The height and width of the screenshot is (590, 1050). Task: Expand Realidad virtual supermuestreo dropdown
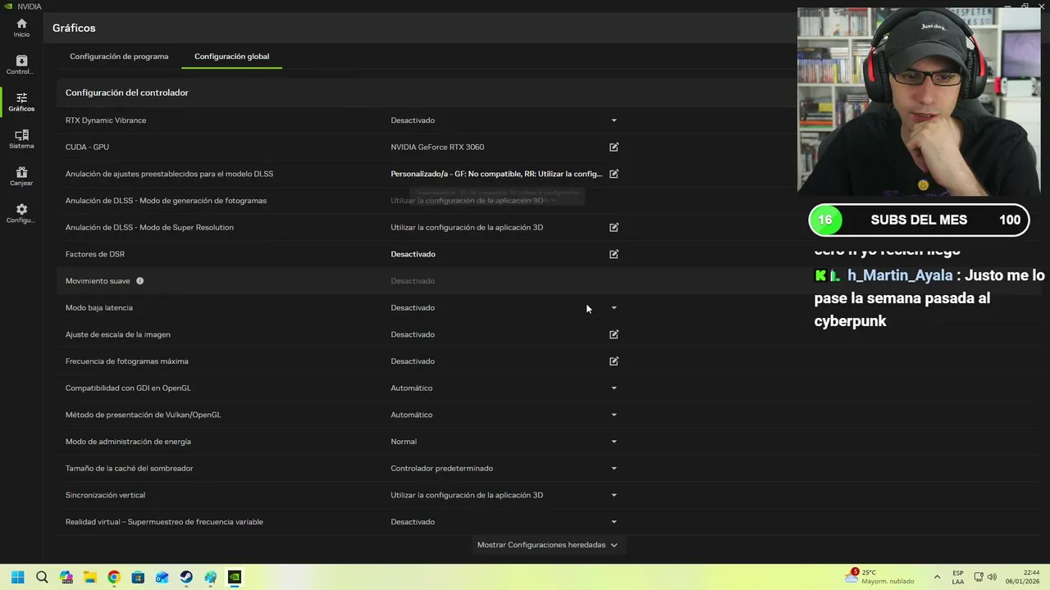[x=614, y=522]
